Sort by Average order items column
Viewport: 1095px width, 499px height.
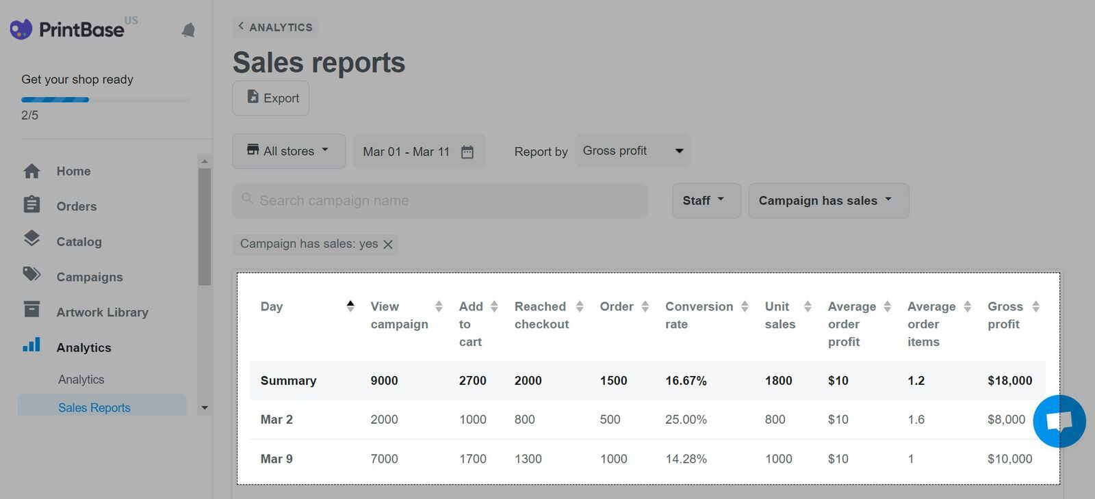968,306
